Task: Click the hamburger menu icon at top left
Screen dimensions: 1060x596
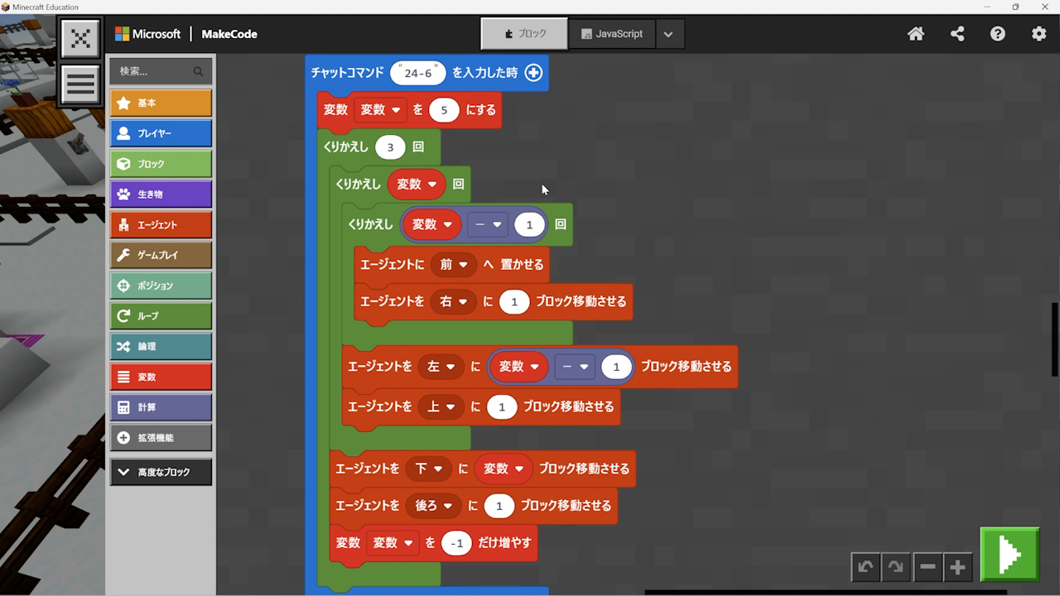Action: 80,84
